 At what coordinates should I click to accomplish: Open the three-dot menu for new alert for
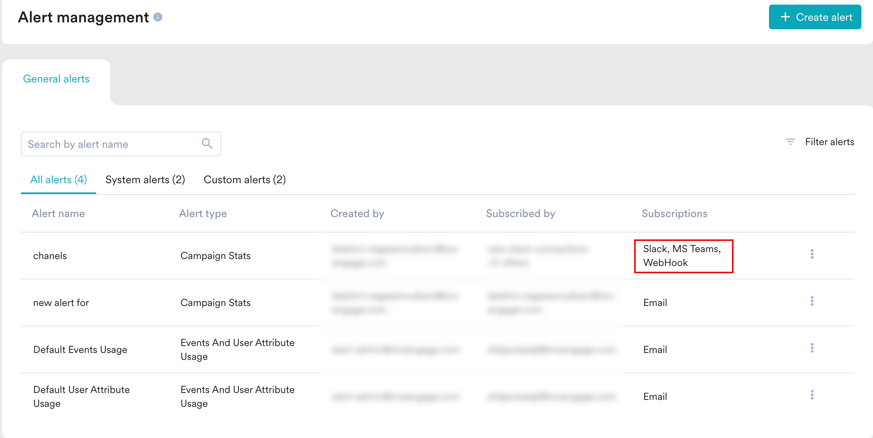pyautogui.click(x=812, y=301)
